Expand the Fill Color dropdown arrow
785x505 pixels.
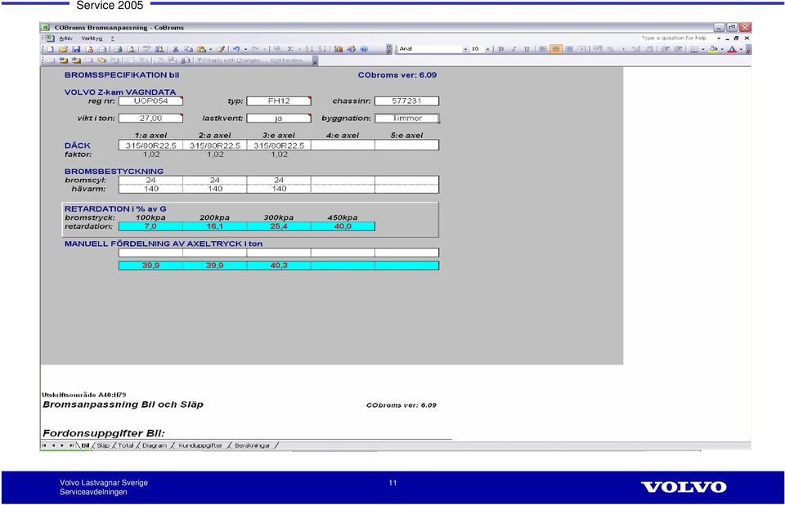[722, 49]
